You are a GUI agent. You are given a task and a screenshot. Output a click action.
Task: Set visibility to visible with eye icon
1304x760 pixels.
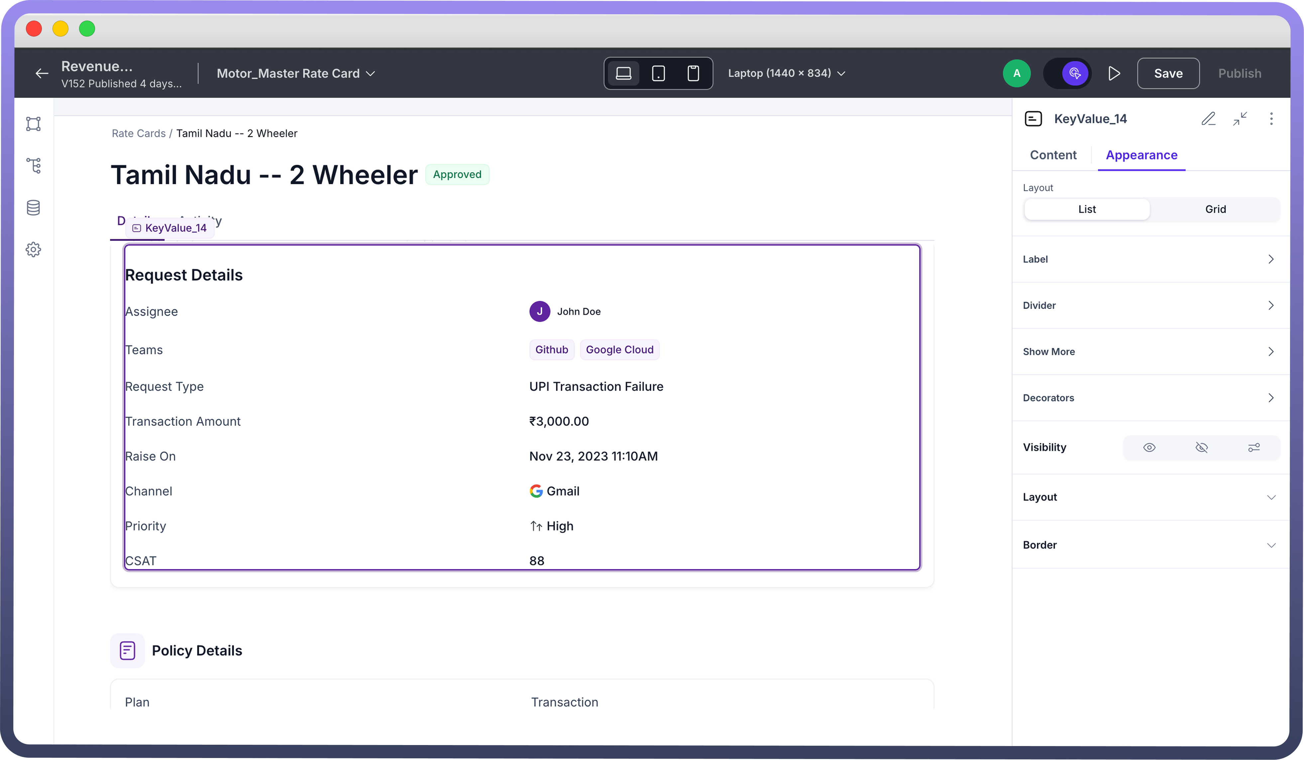(1149, 448)
